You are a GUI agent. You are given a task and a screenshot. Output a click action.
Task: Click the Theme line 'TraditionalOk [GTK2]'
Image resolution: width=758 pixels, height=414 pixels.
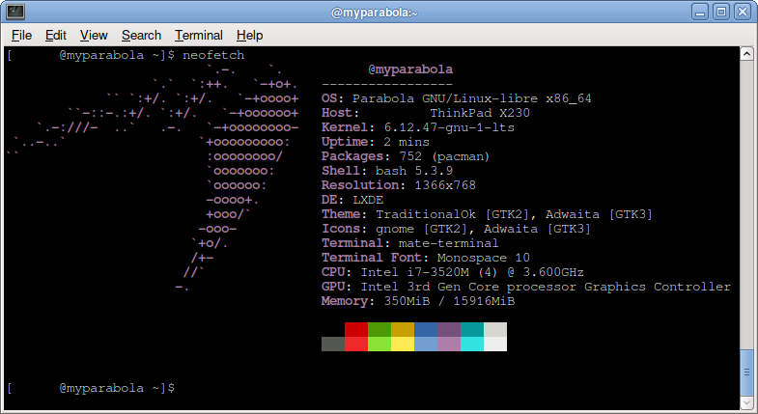(x=456, y=214)
